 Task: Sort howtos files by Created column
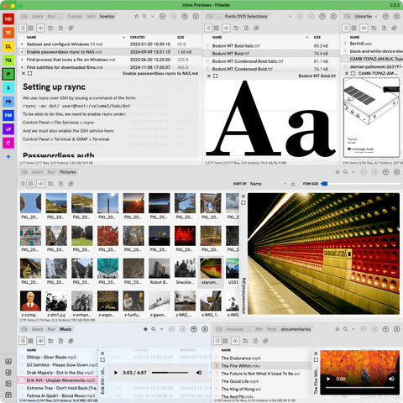(x=138, y=37)
